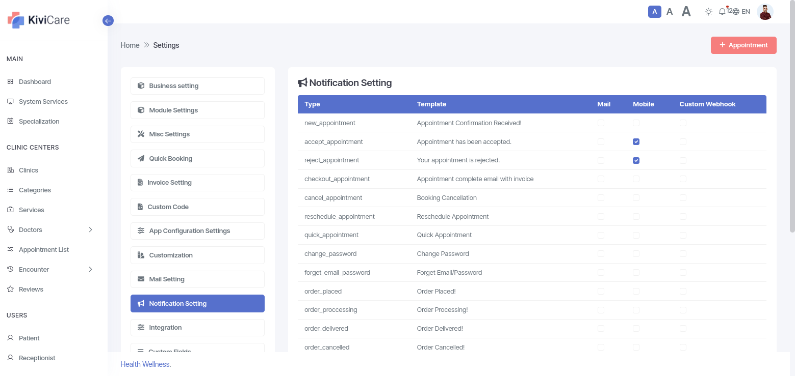Click the Clinics building icon
The width and height of the screenshot is (795, 376).
tap(10, 170)
